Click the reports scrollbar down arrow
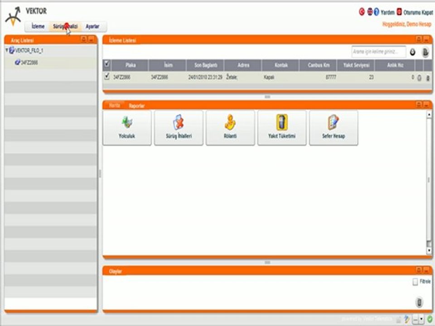The width and height of the screenshot is (435, 326). point(429,250)
